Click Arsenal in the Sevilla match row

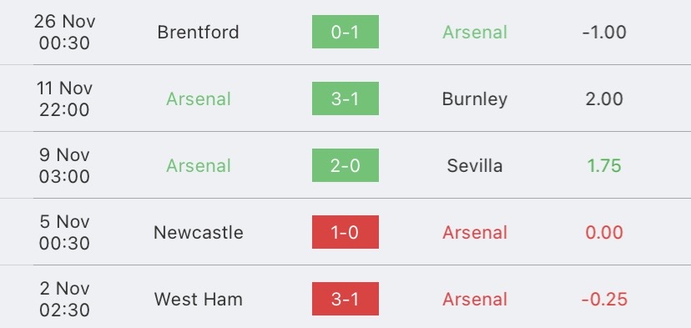coord(199,166)
